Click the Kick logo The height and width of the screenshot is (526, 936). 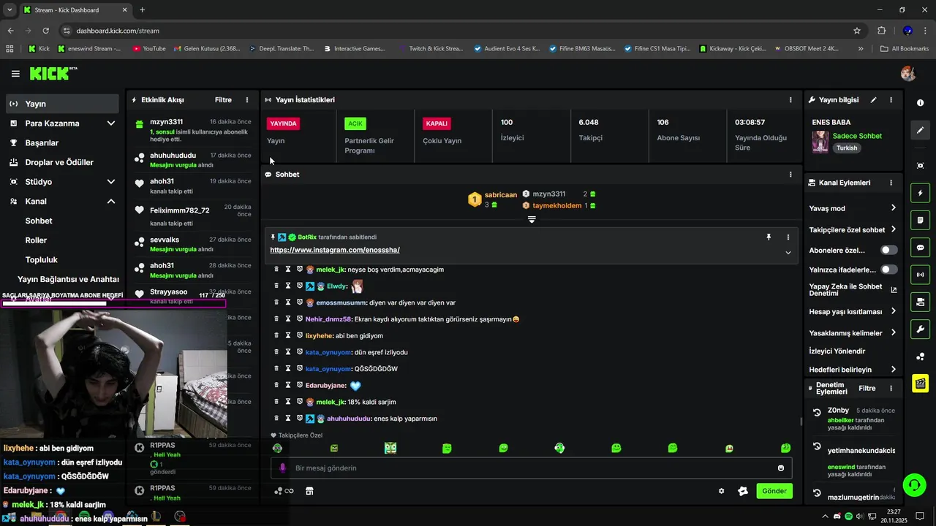[53, 73]
